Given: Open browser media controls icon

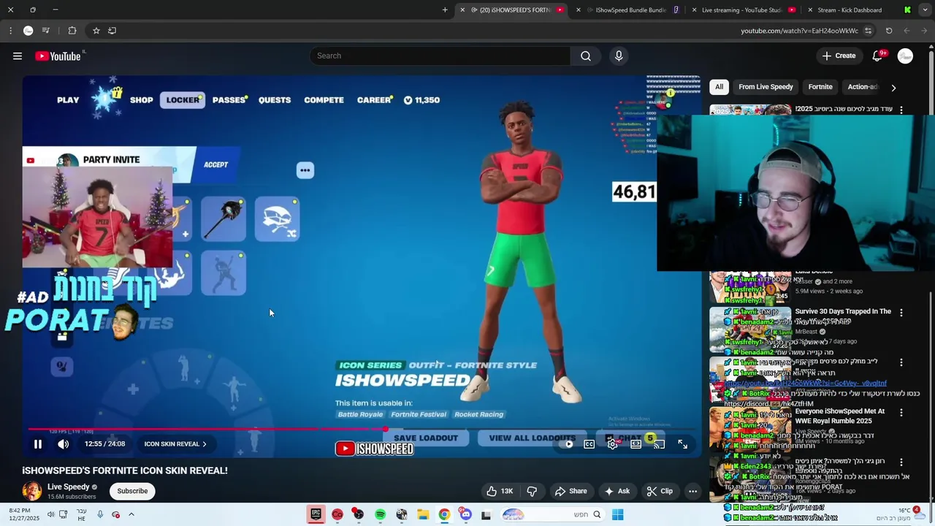Looking at the screenshot, I should coord(46,31).
